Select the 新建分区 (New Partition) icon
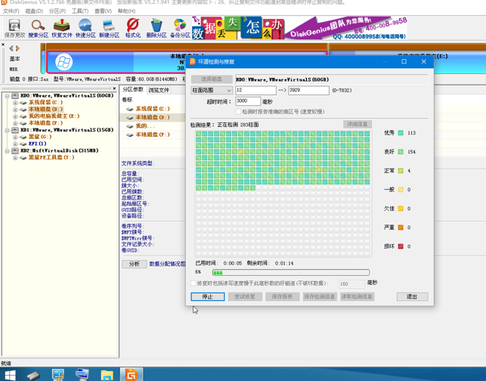 109,29
